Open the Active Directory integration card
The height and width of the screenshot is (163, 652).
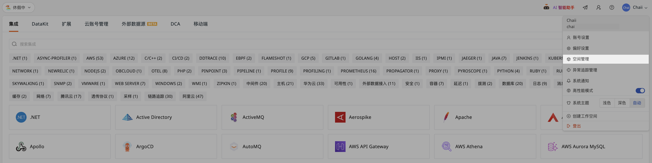[166, 117]
